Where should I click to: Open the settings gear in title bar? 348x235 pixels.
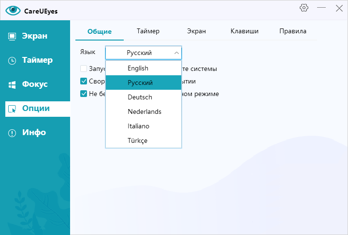(x=304, y=8)
